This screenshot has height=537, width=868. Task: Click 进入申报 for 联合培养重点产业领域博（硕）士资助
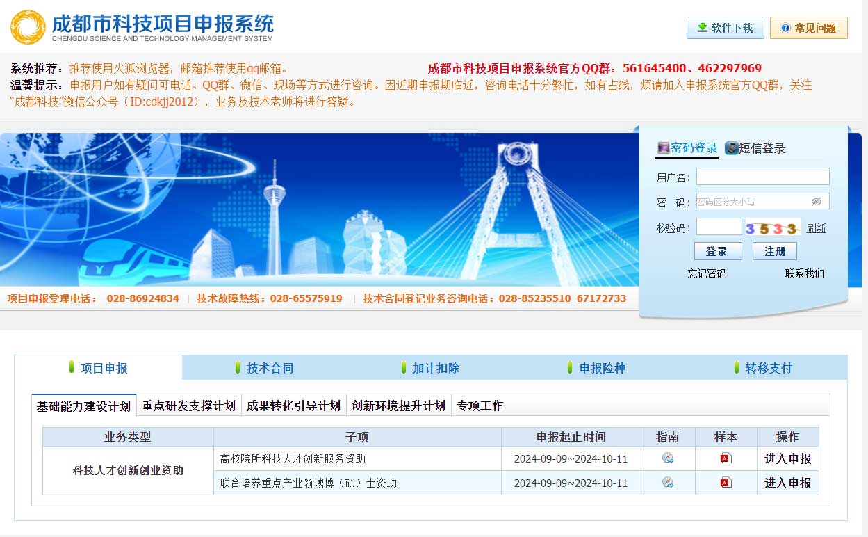coord(787,483)
